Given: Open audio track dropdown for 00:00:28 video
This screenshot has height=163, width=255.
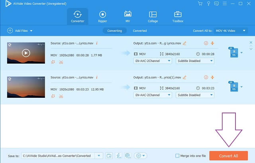Looking at the screenshot, I should tap(153, 61).
